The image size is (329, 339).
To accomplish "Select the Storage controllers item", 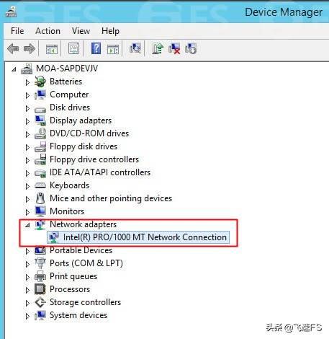I will 85,302.
